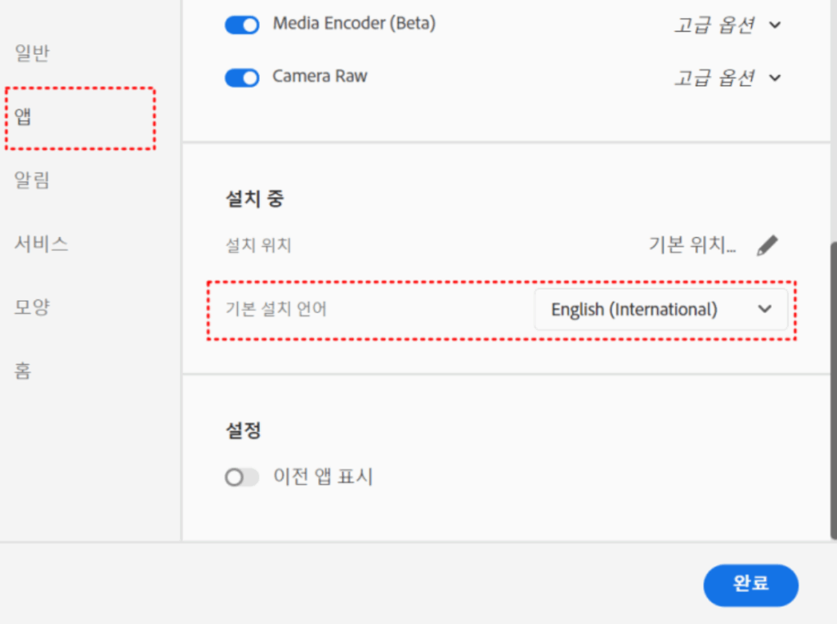Image resolution: width=837 pixels, height=624 pixels.
Task: Click the 이전 앱 표시 label
Action: (x=323, y=477)
